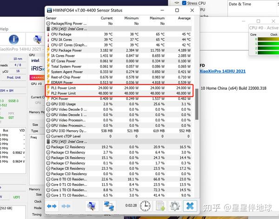Image resolution: width=279 pixels, height=219 pixels.
Task: Select the Package C3 Residency row
Action: point(119,153)
